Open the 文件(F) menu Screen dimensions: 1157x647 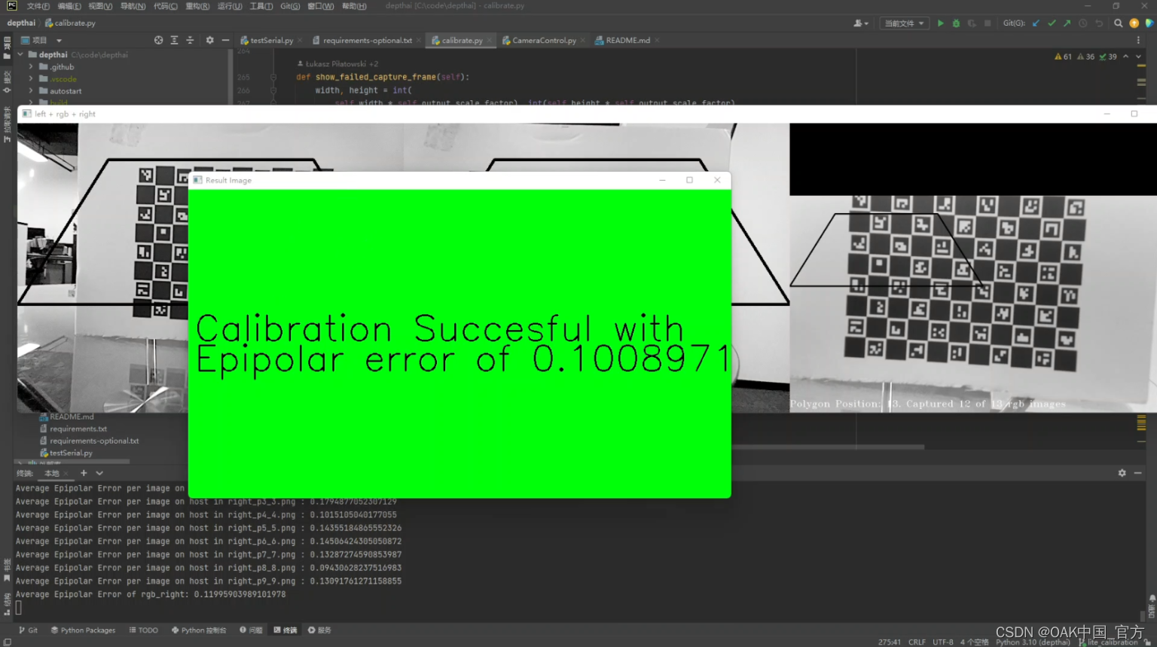click(38, 6)
